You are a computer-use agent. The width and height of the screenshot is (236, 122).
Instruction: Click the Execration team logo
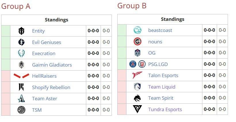[x=22, y=53]
